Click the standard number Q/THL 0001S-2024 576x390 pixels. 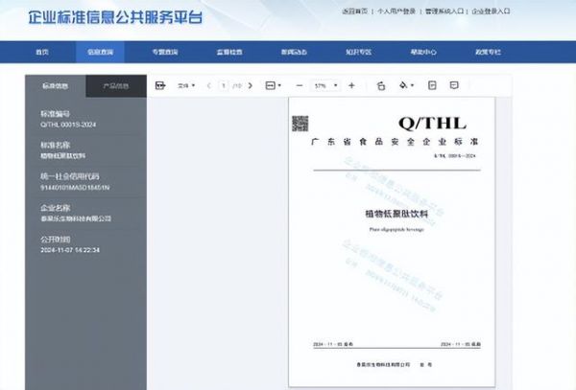coord(68,125)
